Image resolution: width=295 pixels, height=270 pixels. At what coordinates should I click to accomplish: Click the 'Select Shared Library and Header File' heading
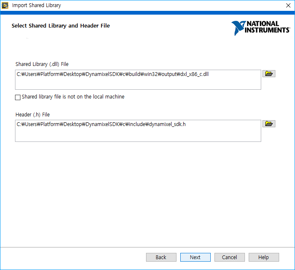[x=61, y=26]
